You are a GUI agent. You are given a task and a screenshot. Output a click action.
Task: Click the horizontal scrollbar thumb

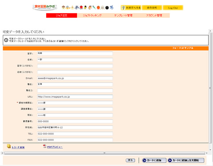pyautogui.click(x=104, y=153)
